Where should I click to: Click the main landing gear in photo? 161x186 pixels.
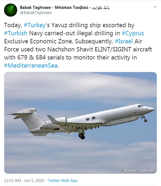pyautogui.click(x=82, y=136)
